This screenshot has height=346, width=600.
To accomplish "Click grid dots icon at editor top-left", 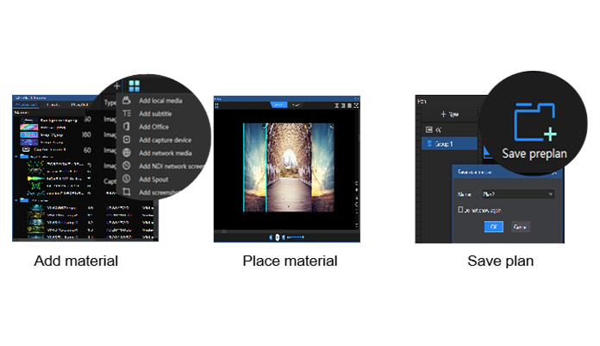I will point(217,106).
